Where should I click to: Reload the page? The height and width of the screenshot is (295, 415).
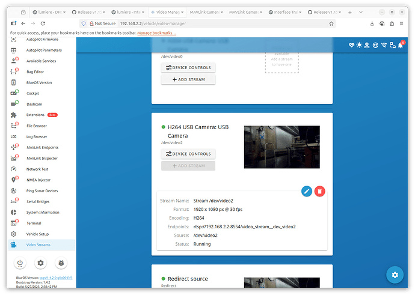coord(43,23)
